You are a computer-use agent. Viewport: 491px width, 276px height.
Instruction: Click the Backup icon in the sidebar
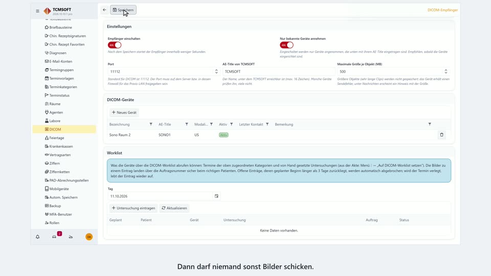[x=47, y=205]
